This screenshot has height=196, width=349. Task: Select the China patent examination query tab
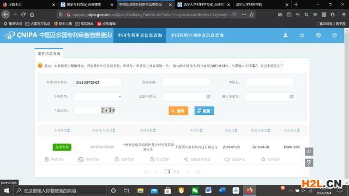click(x=140, y=35)
